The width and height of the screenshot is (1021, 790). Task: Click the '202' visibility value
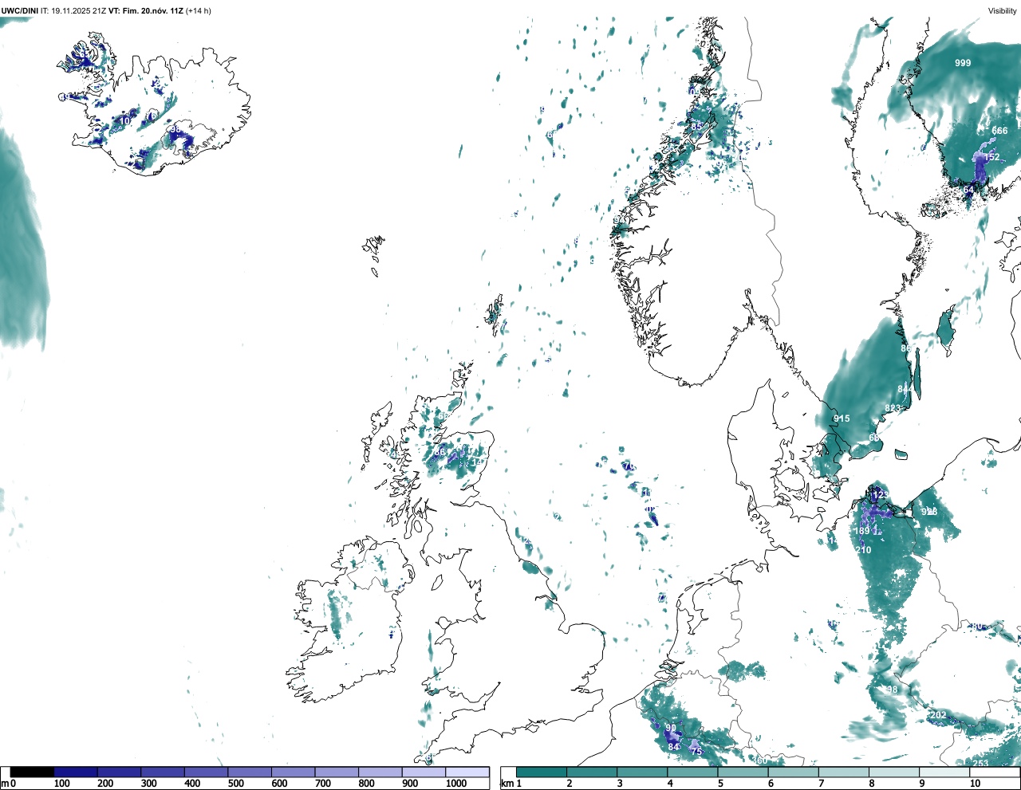[x=938, y=715]
